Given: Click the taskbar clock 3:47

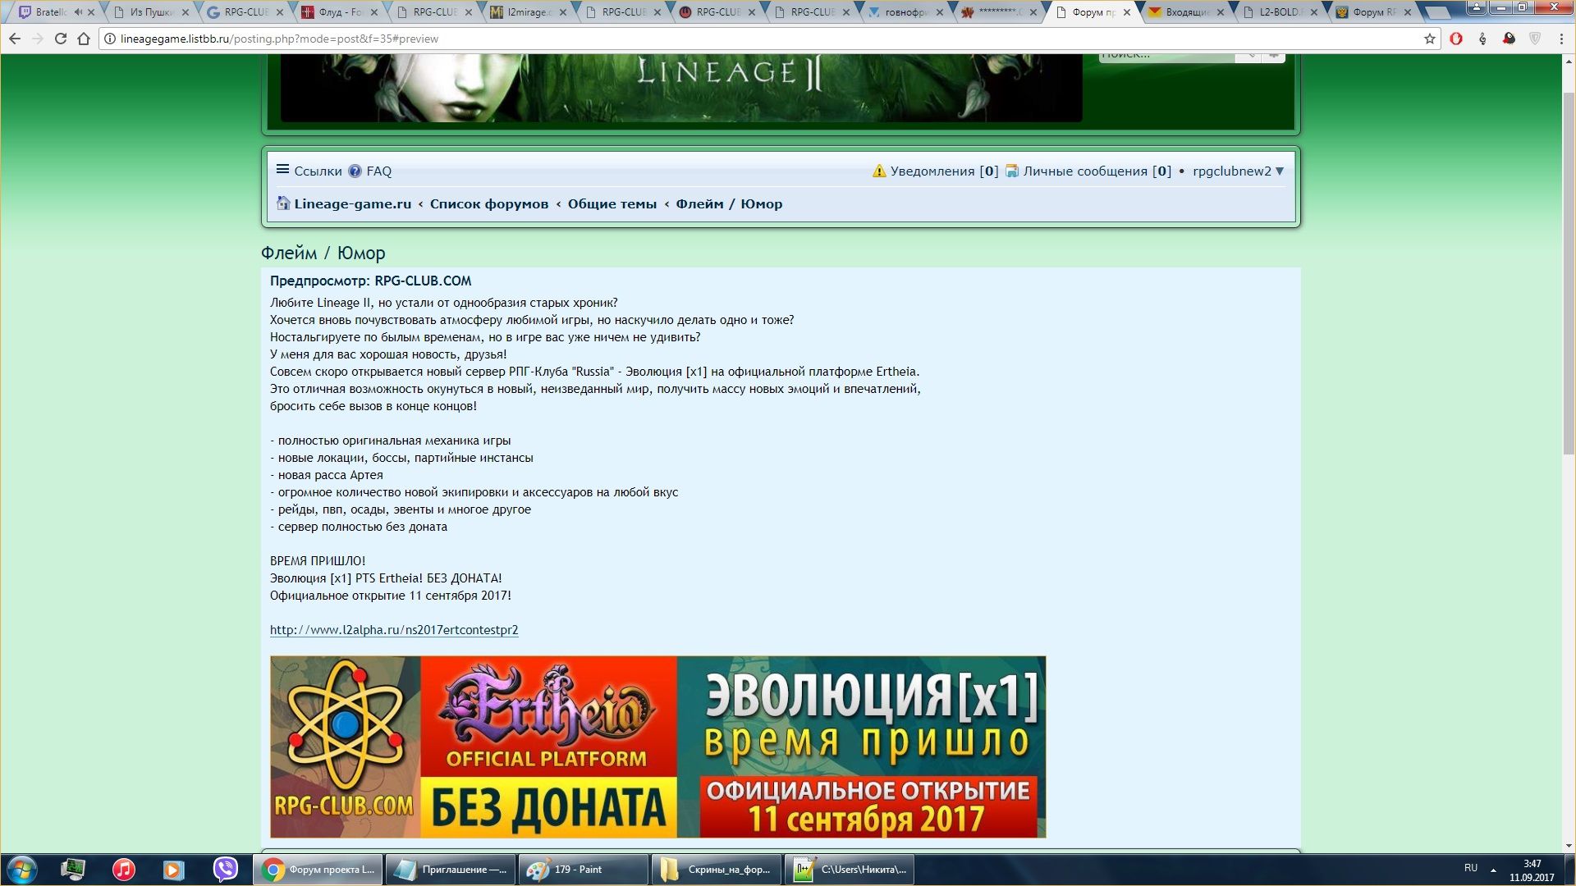Looking at the screenshot, I should tap(1532, 864).
